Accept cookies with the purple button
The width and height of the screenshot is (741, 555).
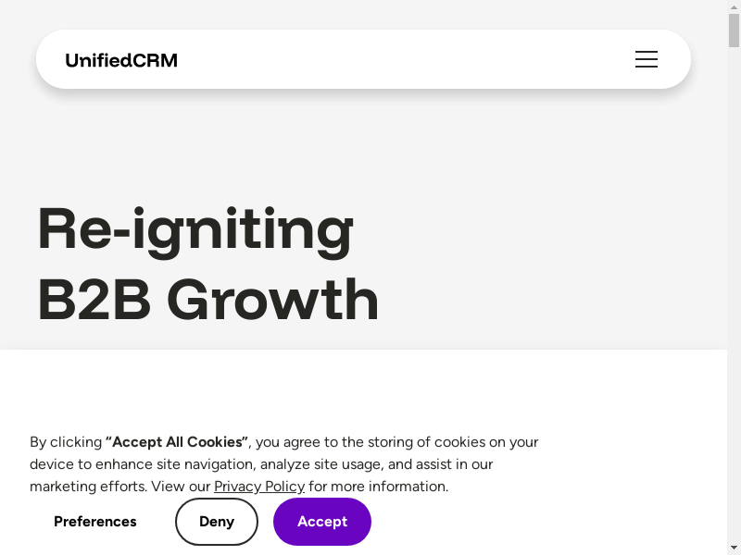[x=321, y=522]
